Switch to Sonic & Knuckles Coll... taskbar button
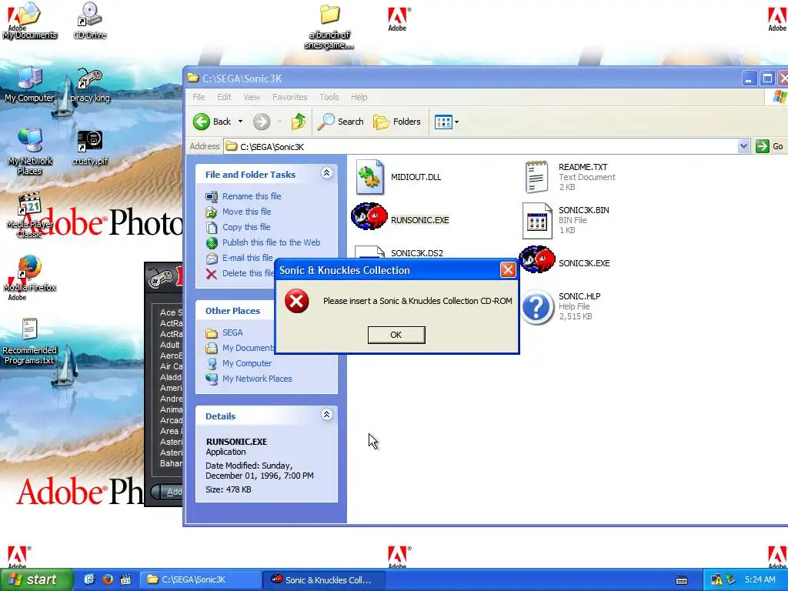Image resolution: width=788 pixels, height=591 pixels. tap(324, 580)
